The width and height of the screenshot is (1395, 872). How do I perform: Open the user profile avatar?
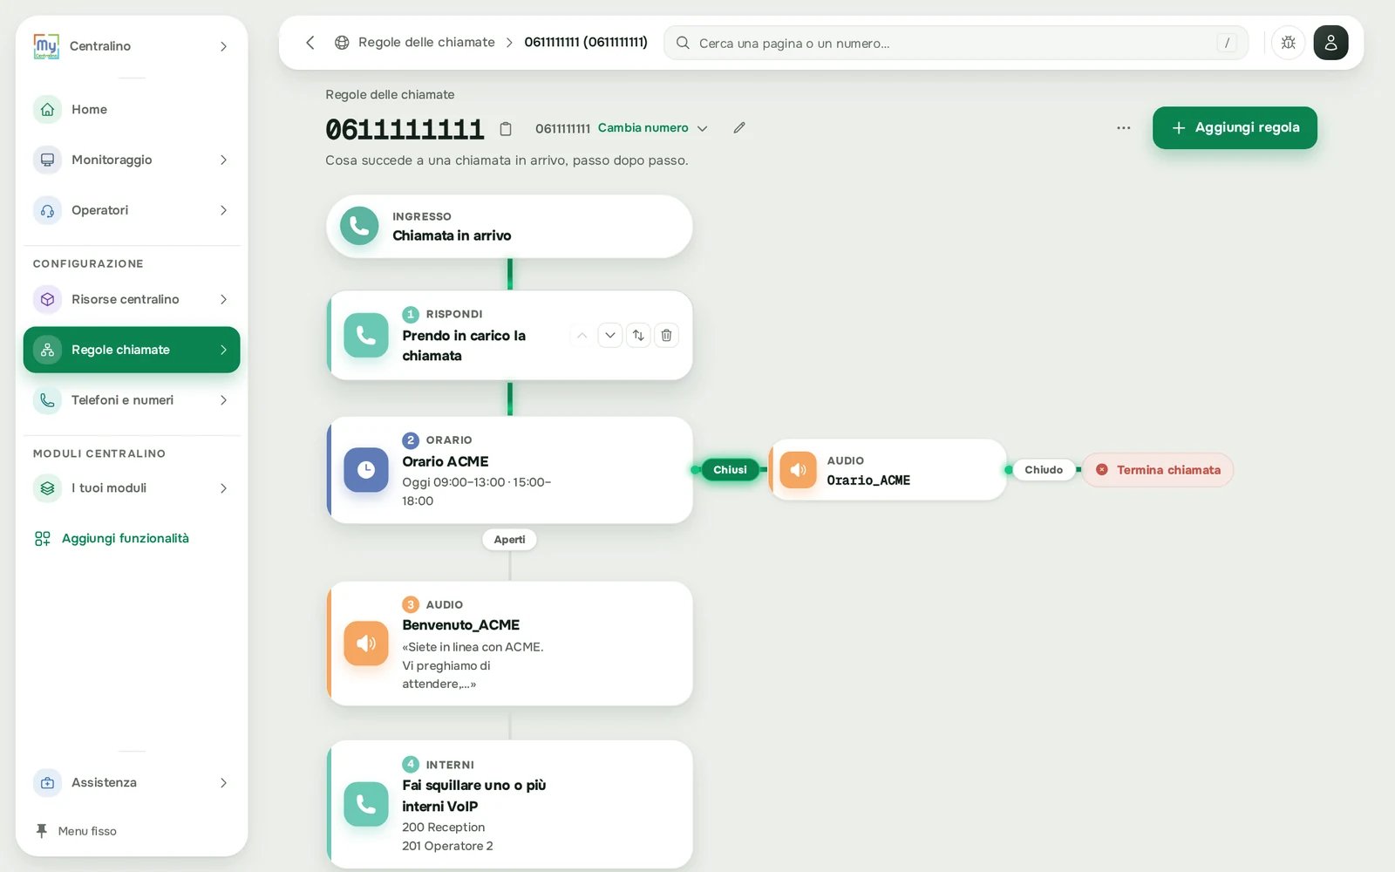(x=1330, y=43)
